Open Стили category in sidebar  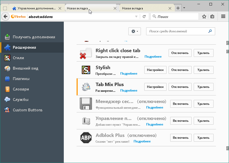tap(32, 58)
